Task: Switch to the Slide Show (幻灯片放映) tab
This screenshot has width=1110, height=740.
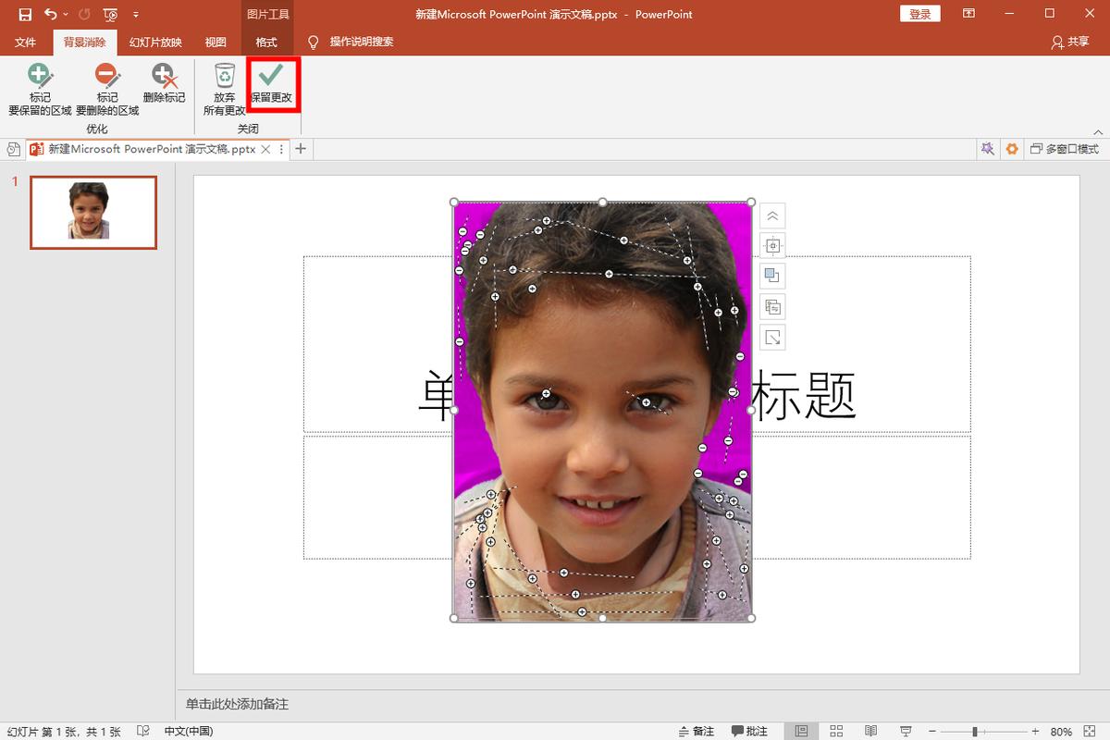Action: 155,43
